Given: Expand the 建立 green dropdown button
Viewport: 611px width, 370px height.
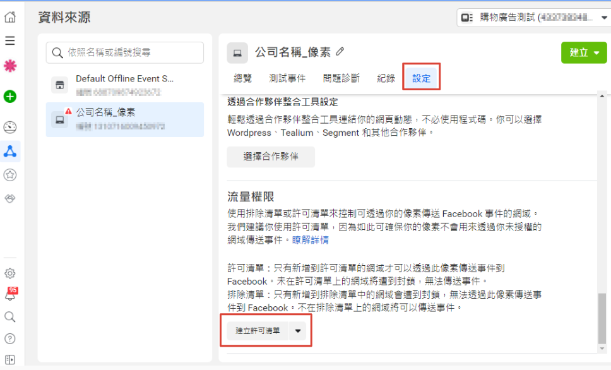Looking at the screenshot, I should point(584,52).
